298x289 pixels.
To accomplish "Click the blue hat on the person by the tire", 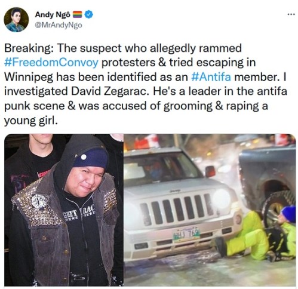I will click(288, 214).
